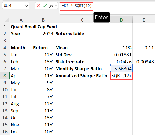Select the Std Dev label cell
Image resolution: width=155 pixels, height=135 pixels.
[x=82, y=55]
